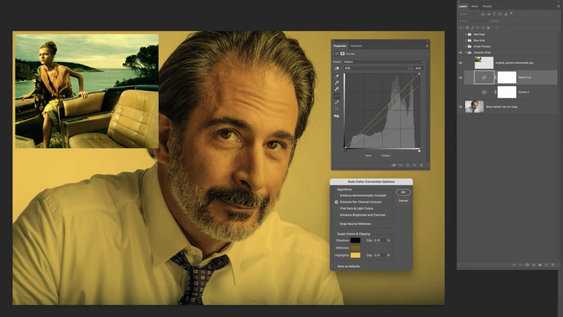Click the reset adjustment icon in Properties
The height and width of the screenshot is (317, 563).
[x=407, y=165]
